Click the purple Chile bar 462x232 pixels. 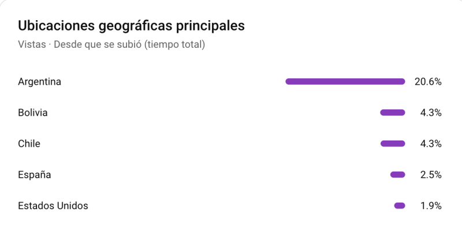[393, 144]
